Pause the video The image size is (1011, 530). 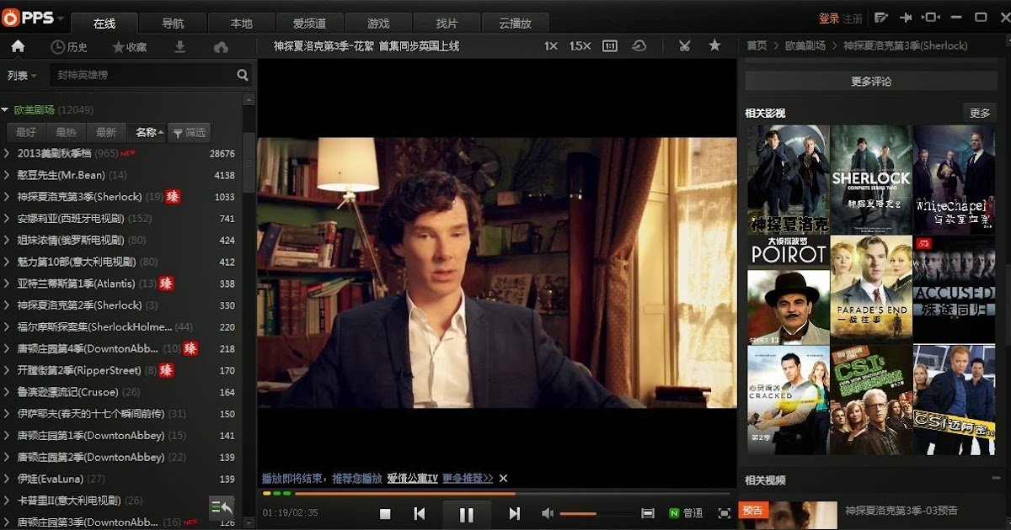[x=466, y=514]
